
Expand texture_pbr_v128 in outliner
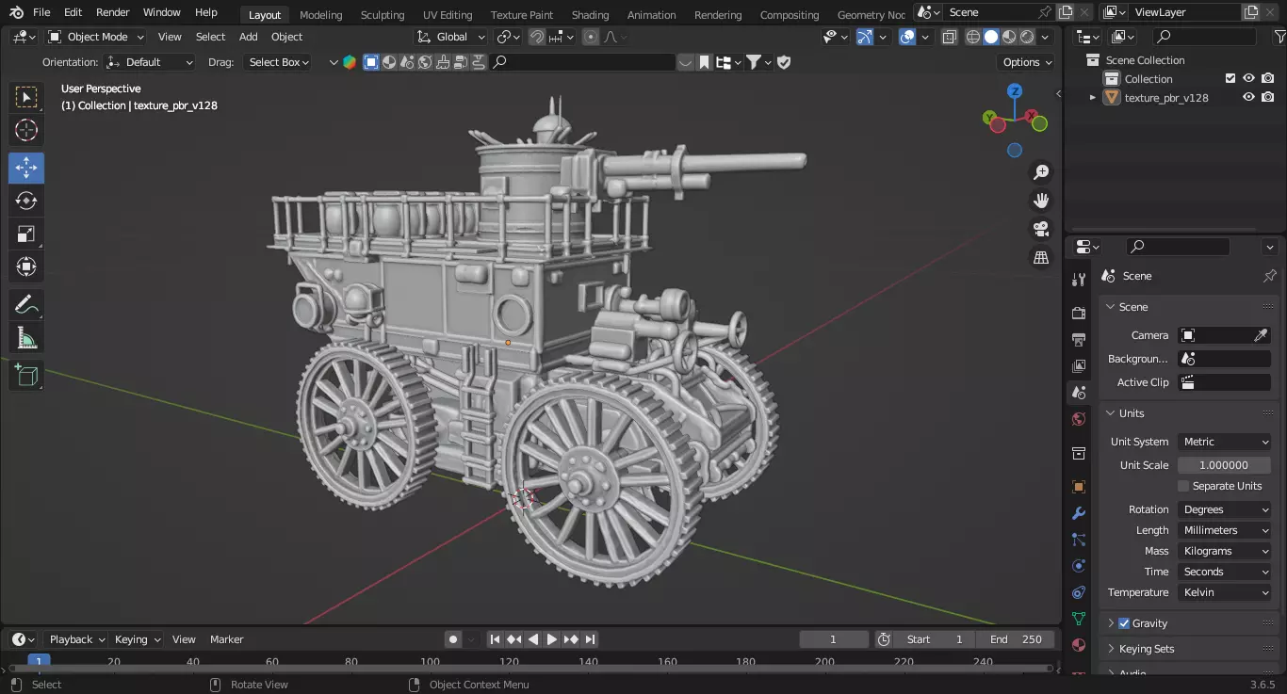1093,97
